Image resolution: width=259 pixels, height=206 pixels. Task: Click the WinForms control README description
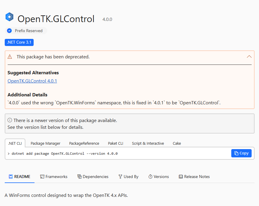66,195
